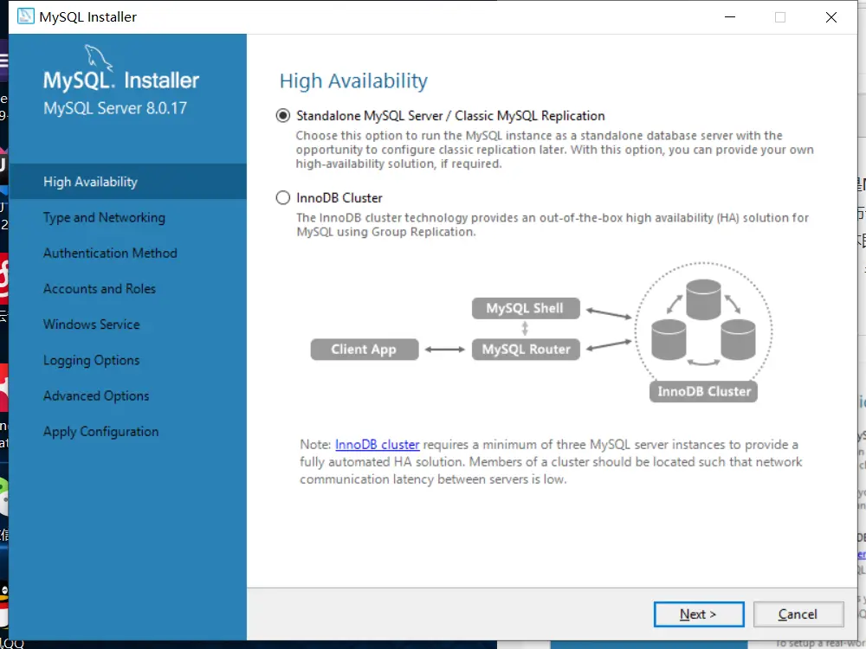The image size is (866, 649).
Task: Close the MySQL Installer window
Action: pyautogui.click(x=831, y=17)
